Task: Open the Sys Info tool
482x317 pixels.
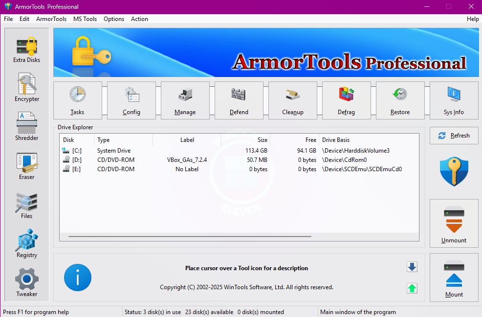Action: point(454,100)
